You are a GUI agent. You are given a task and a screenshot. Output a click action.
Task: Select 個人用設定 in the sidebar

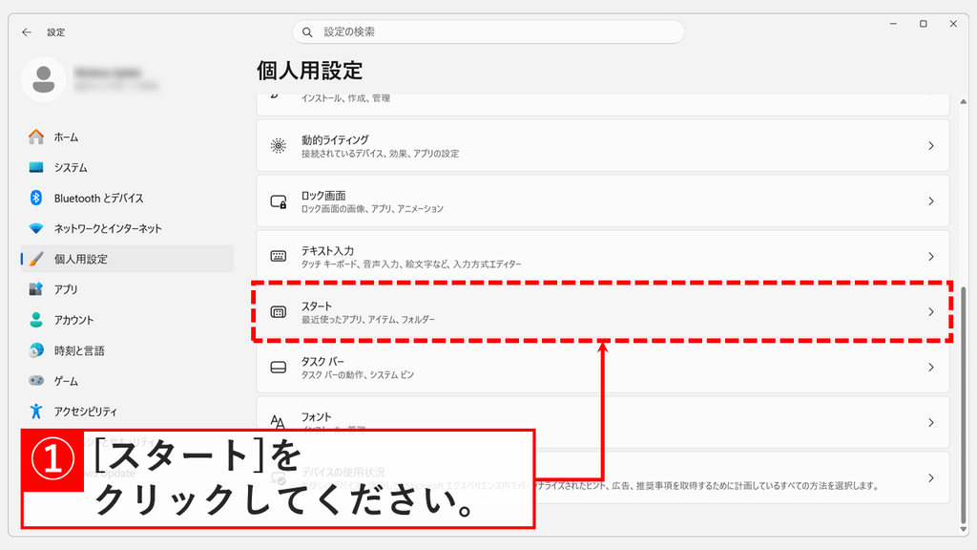click(x=127, y=259)
